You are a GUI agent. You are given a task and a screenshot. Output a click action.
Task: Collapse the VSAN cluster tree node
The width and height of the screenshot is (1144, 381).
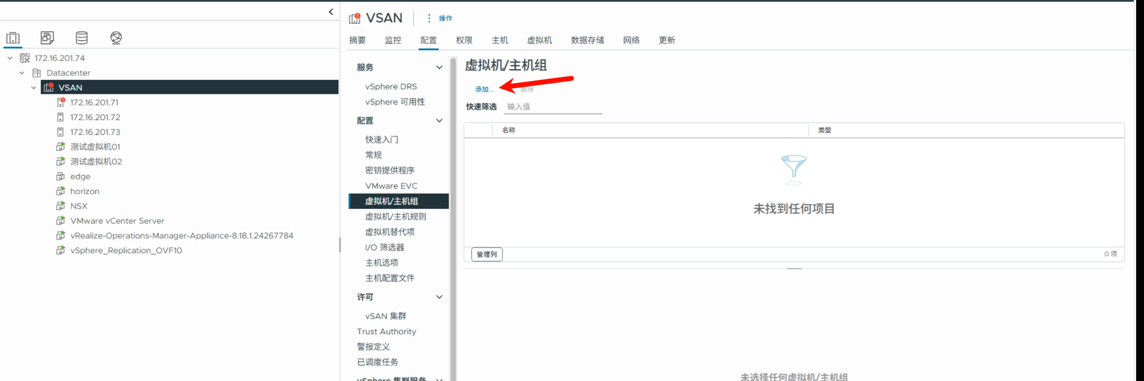click(x=34, y=88)
